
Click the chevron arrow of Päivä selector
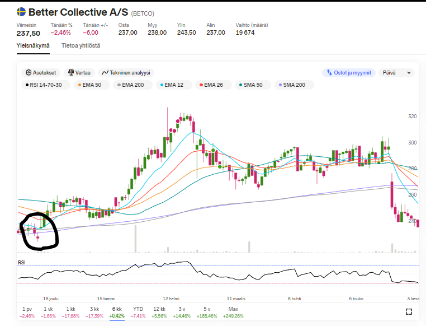(409, 73)
